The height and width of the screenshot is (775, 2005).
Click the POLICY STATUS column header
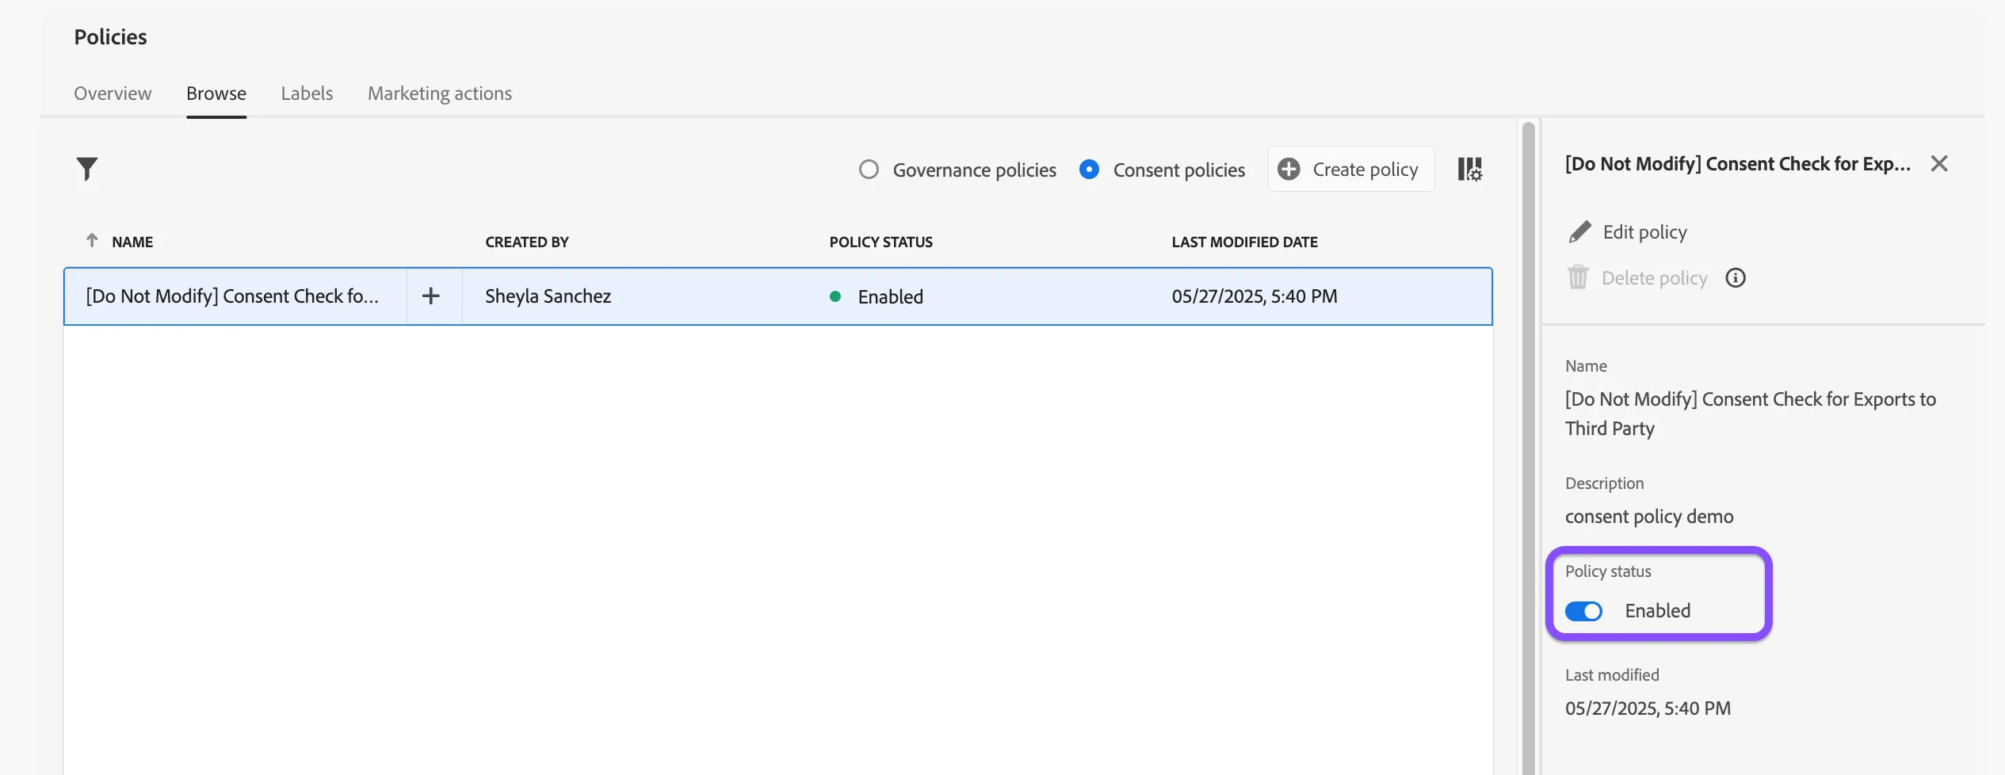[881, 242]
